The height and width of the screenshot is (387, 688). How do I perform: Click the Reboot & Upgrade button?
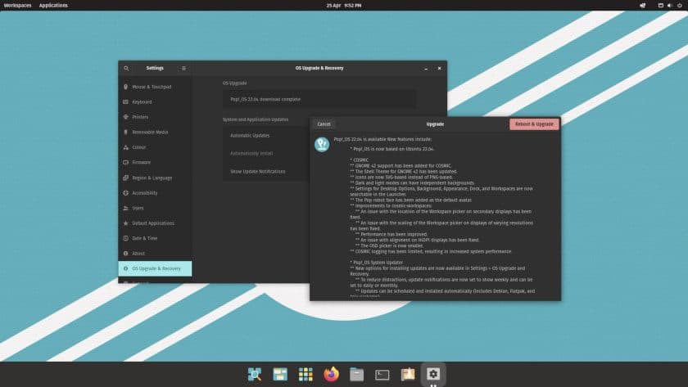[x=534, y=124]
